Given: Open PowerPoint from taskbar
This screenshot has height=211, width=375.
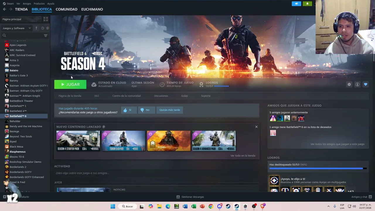Looking at the screenshot, I should [x=202, y=206].
